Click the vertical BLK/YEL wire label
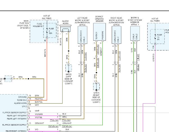Viewport: 169px width, 132px height. [61, 41]
